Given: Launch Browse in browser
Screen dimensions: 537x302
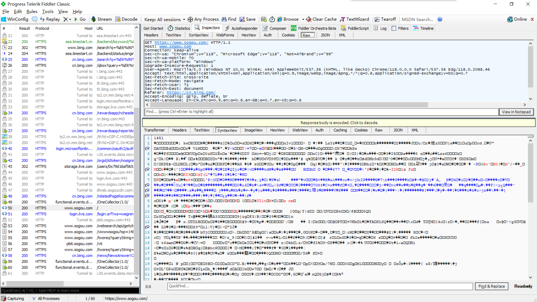Looking at the screenshot, I should (x=288, y=19).
